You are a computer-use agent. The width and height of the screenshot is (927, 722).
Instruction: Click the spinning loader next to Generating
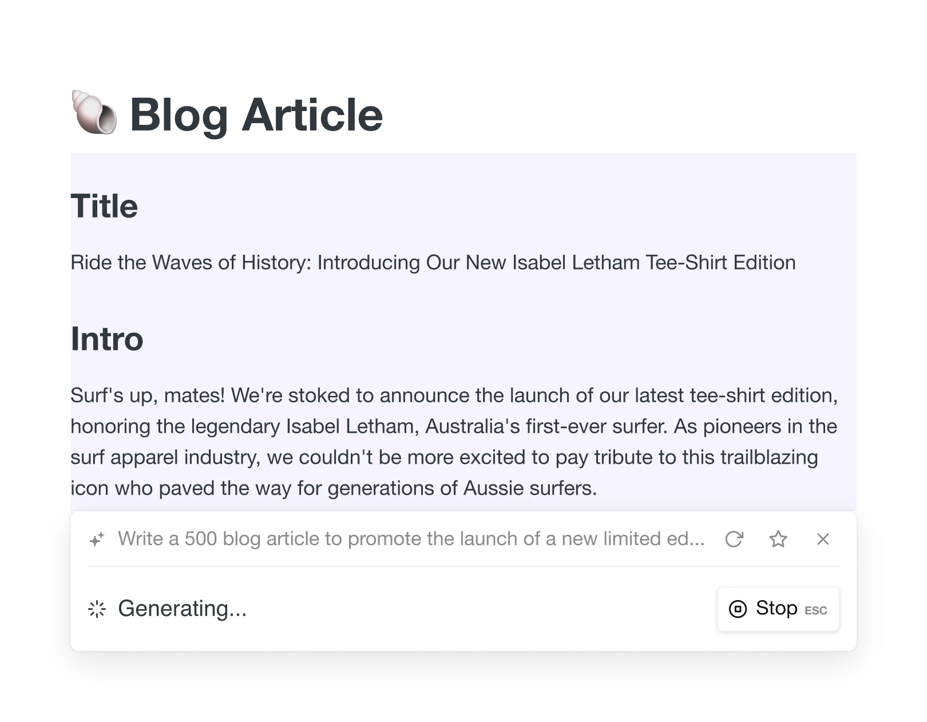(x=97, y=609)
